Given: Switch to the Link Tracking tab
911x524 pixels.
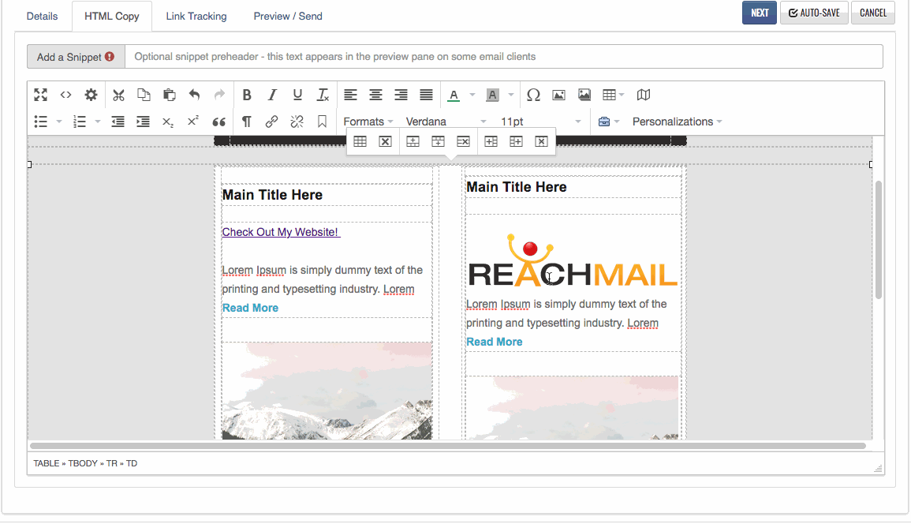Looking at the screenshot, I should pyautogui.click(x=196, y=16).
